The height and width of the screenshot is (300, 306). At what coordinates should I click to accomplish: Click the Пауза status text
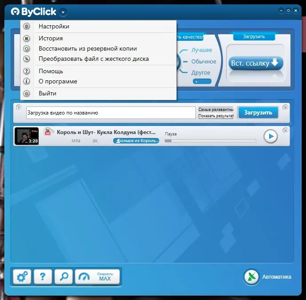click(171, 134)
